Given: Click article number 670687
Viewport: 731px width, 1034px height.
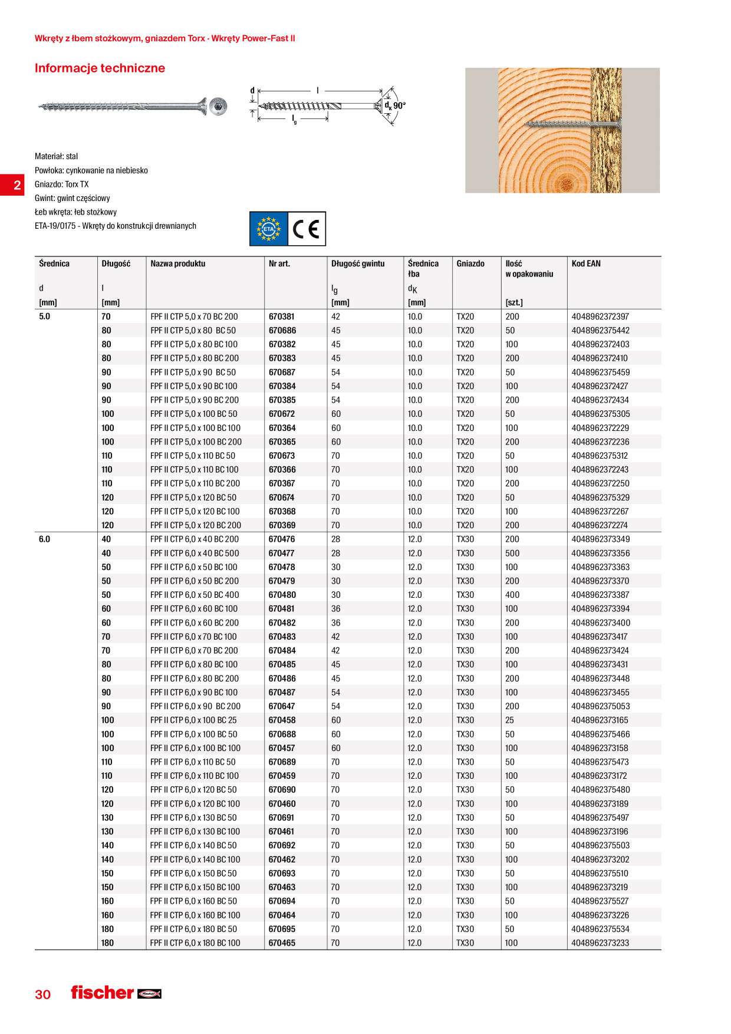Looking at the screenshot, I should (x=282, y=373).
